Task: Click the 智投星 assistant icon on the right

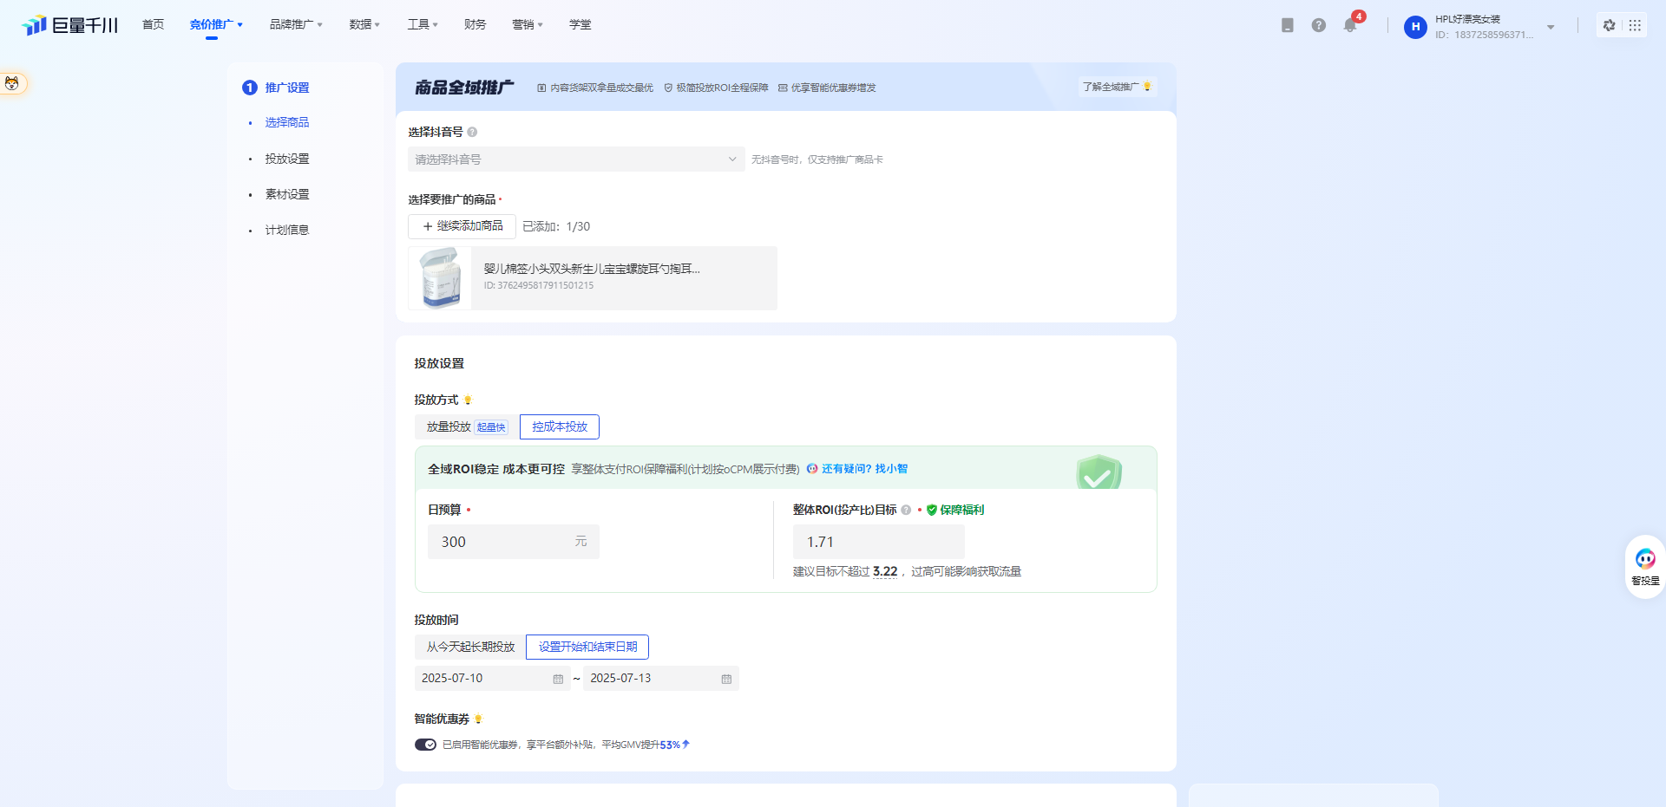Action: [x=1645, y=559]
